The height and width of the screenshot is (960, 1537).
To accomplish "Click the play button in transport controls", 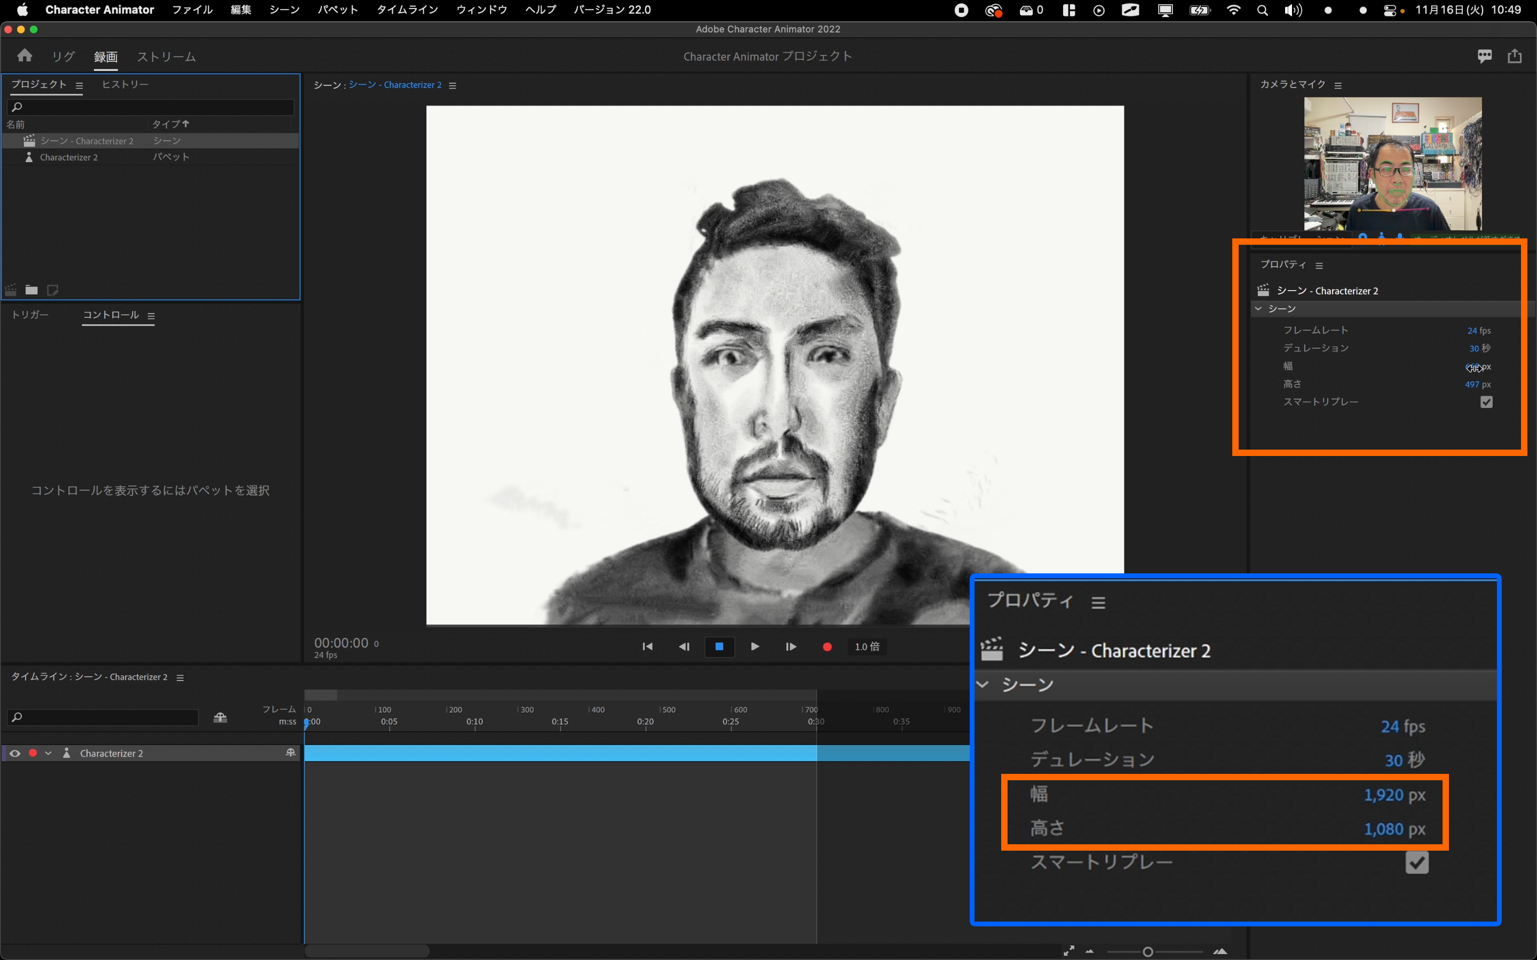I will 755,646.
